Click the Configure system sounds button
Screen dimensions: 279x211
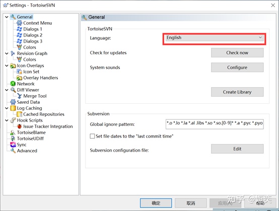point(237,67)
